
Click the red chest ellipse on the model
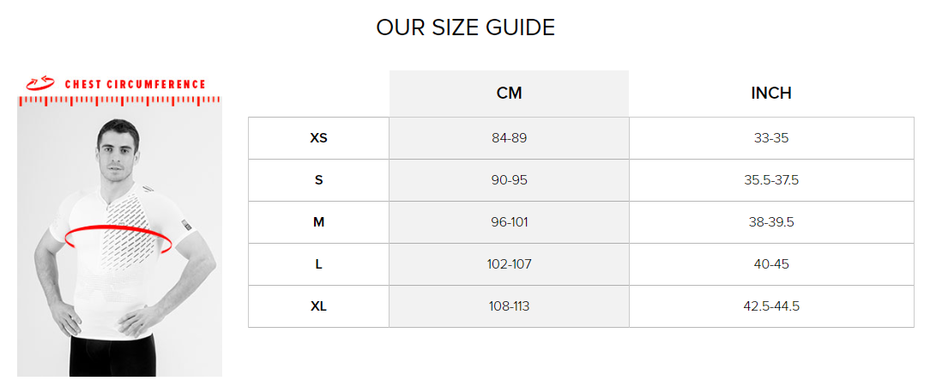pyautogui.click(x=118, y=238)
